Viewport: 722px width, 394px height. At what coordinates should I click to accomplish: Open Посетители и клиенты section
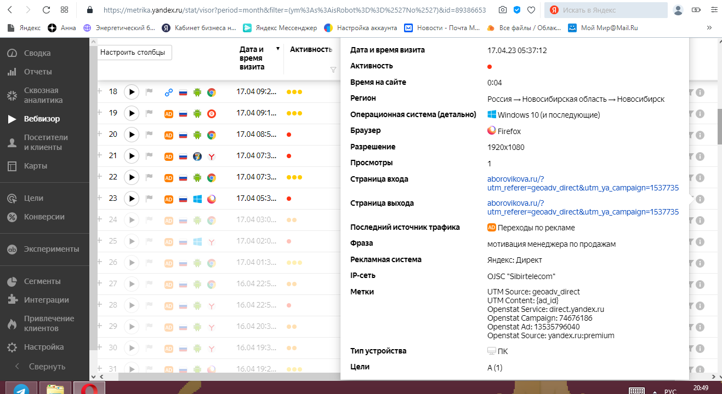coord(45,142)
